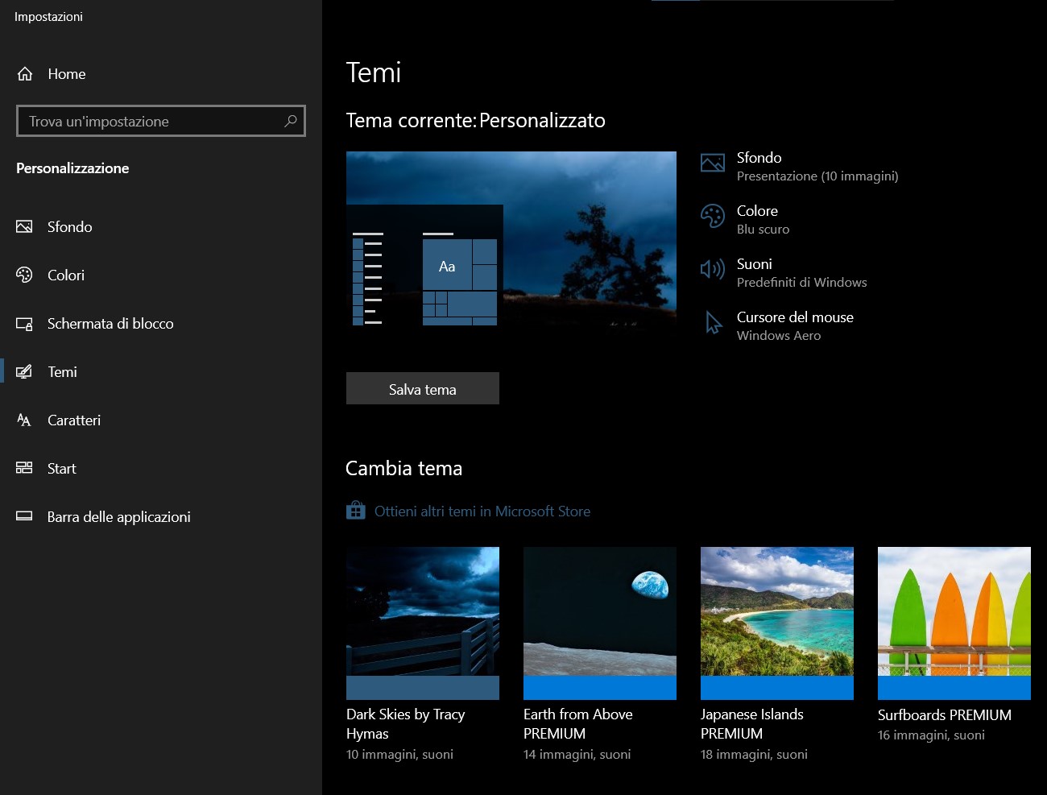Select Temi in the sidebar
This screenshot has height=795, width=1047.
point(161,372)
